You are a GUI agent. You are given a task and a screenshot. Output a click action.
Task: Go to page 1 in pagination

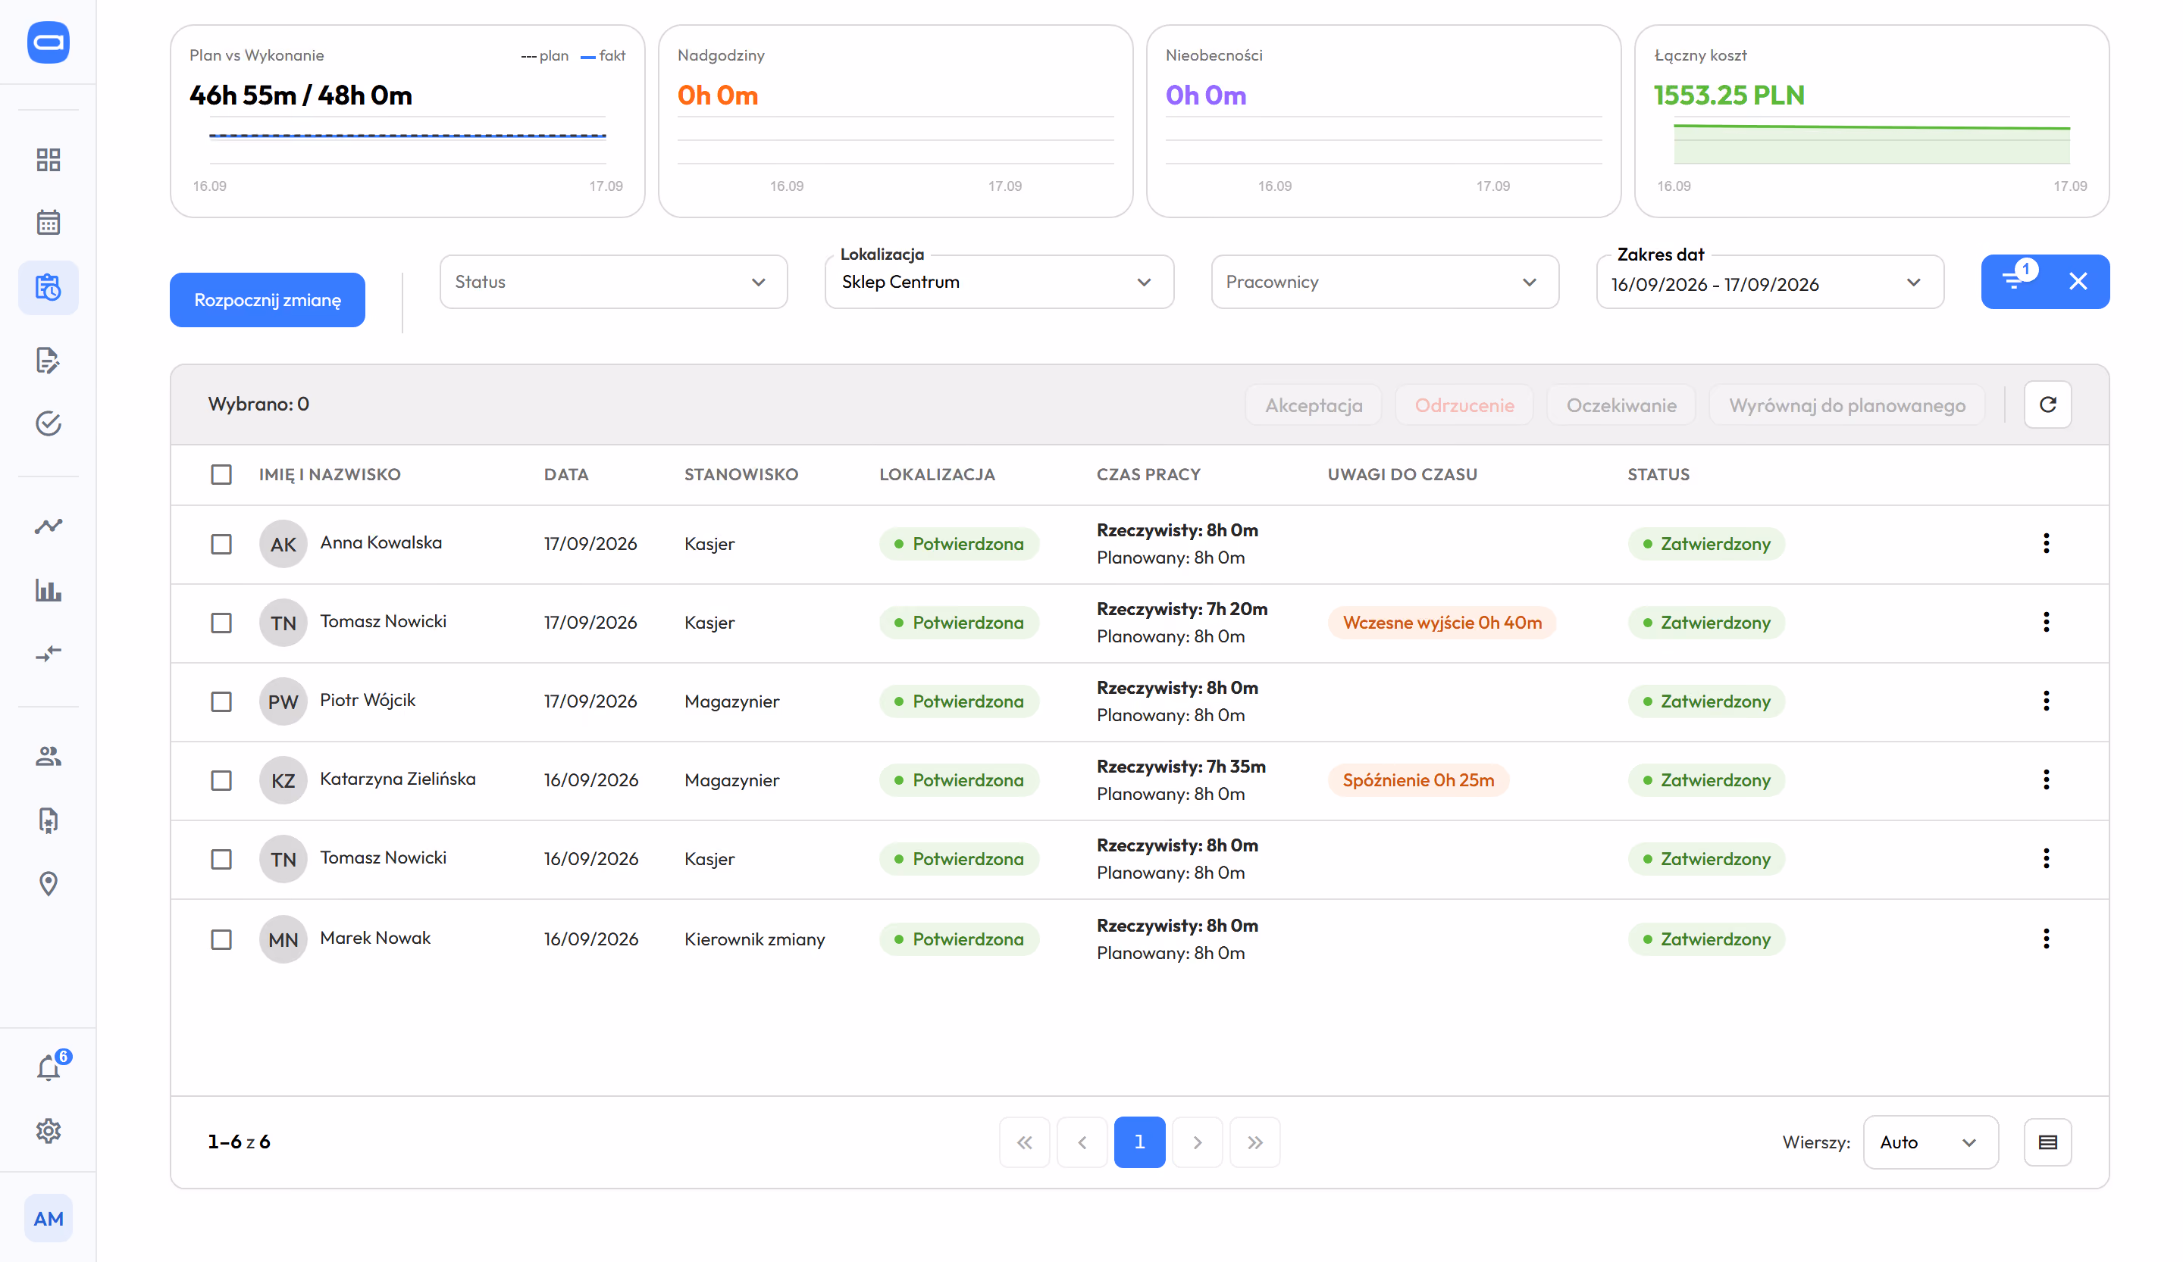1139,1142
